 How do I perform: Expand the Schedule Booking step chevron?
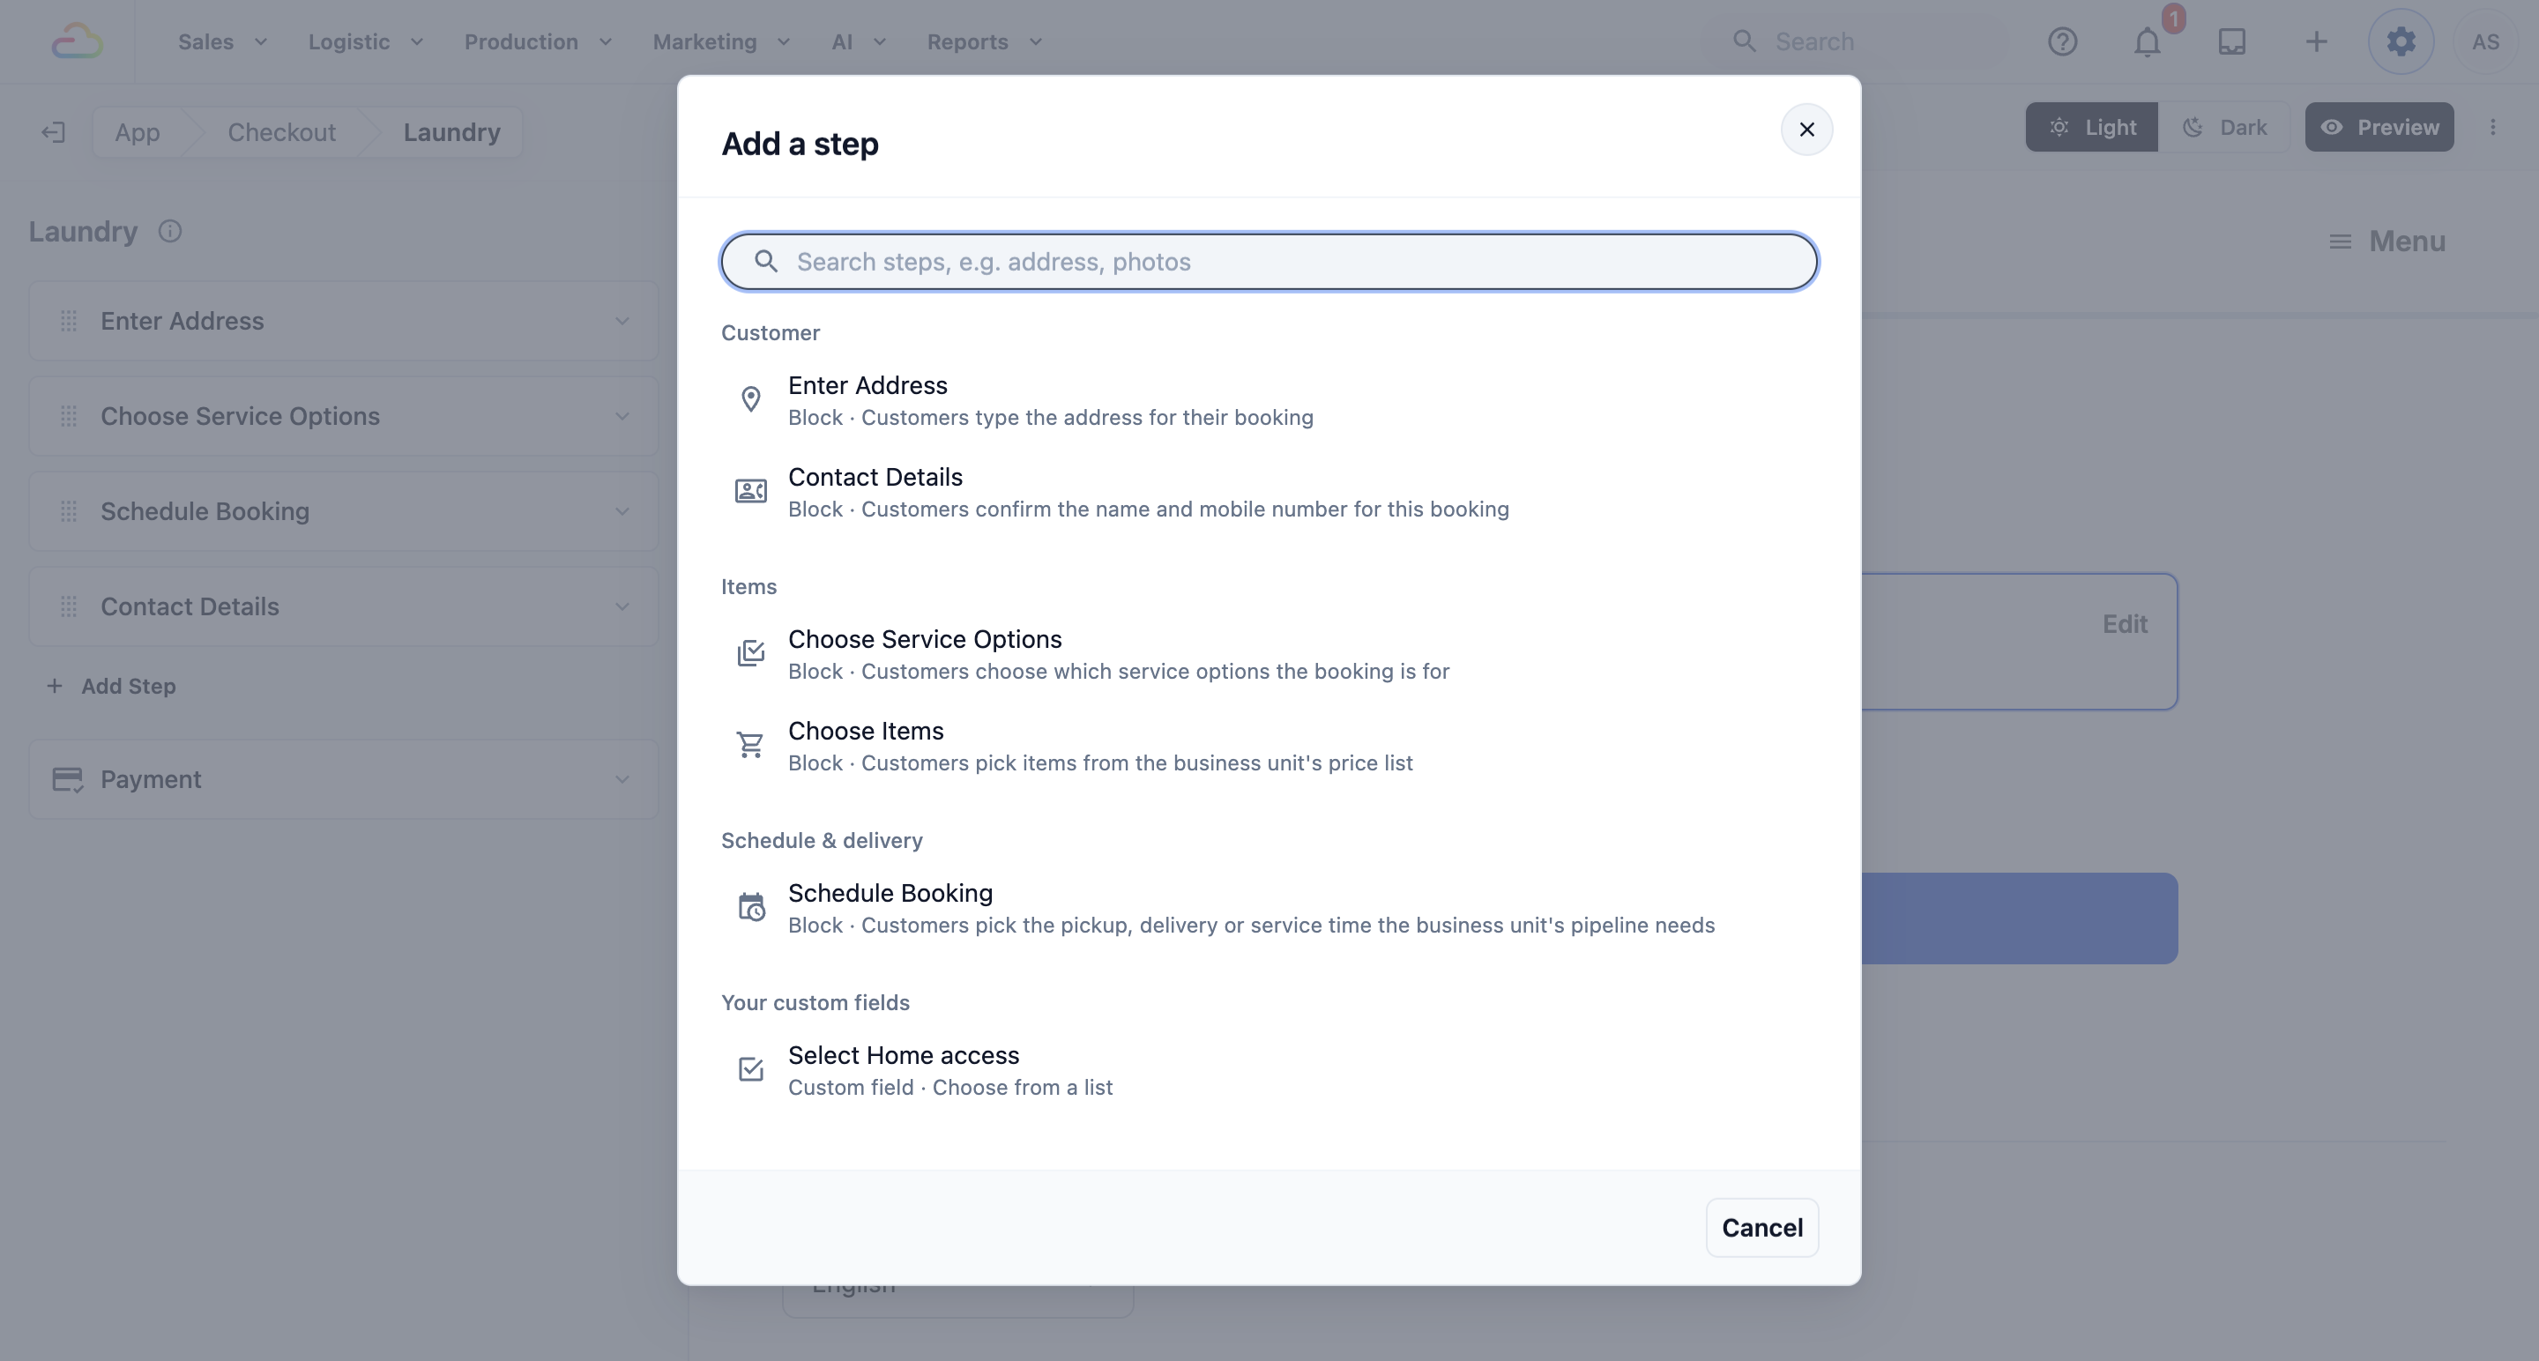(622, 511)
